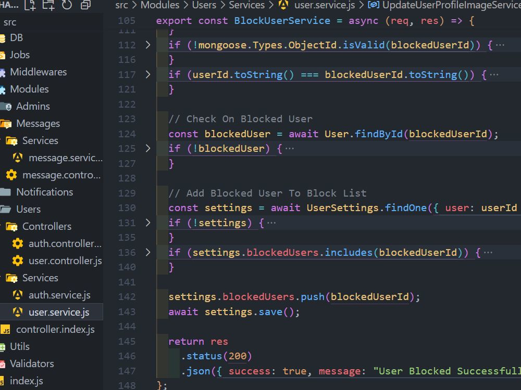The height and width of the screenshot is (390, 521).
Task: Collapse all folders in explorer
Action: [x=85, y=5]
